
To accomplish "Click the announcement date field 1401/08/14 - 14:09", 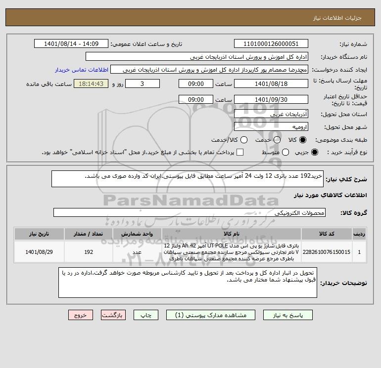I will (71, 44).
